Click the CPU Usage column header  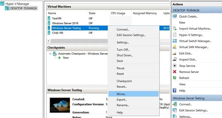pyautogui.click(x=118, y=13)
